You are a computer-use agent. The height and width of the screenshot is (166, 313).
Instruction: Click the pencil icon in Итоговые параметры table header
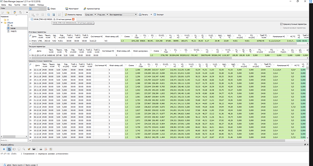click(30, 36)
